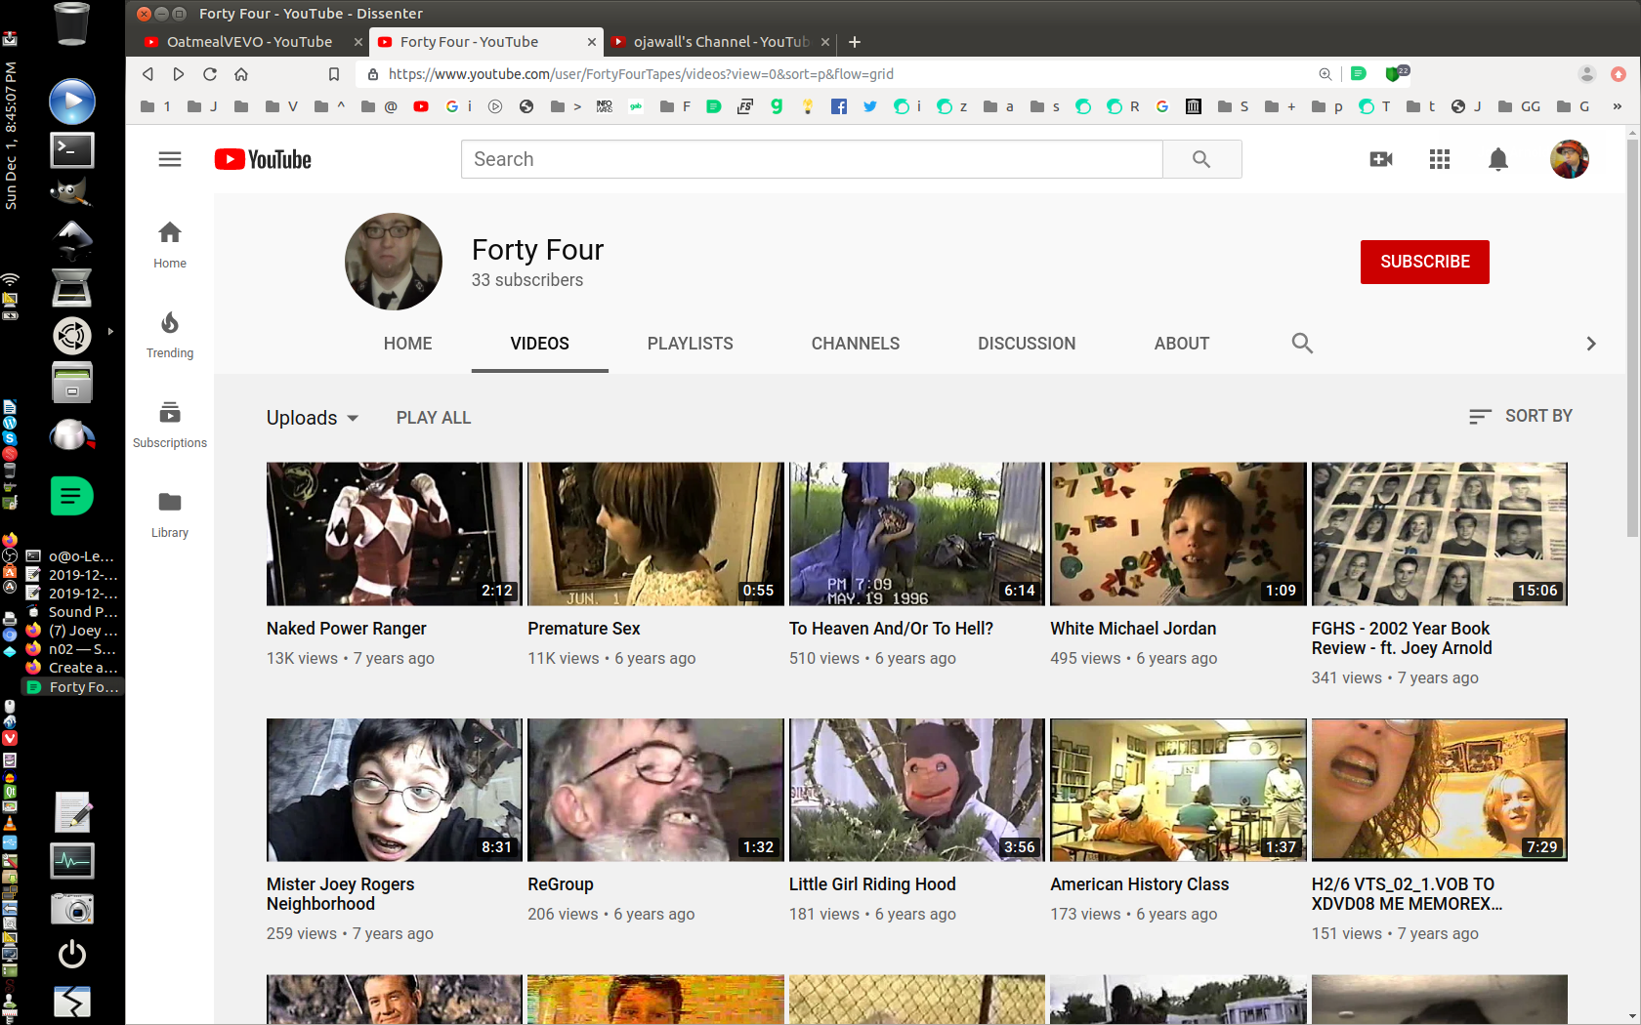Open the GG bookmarks folder
1641x1025 pixels.
coord(1519,106)
